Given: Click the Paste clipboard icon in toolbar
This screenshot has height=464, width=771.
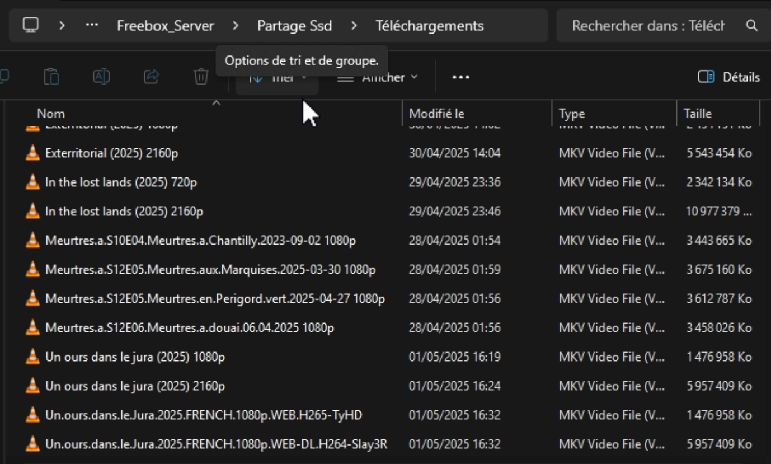Looking at the screenshot, I should pos(51,77).
